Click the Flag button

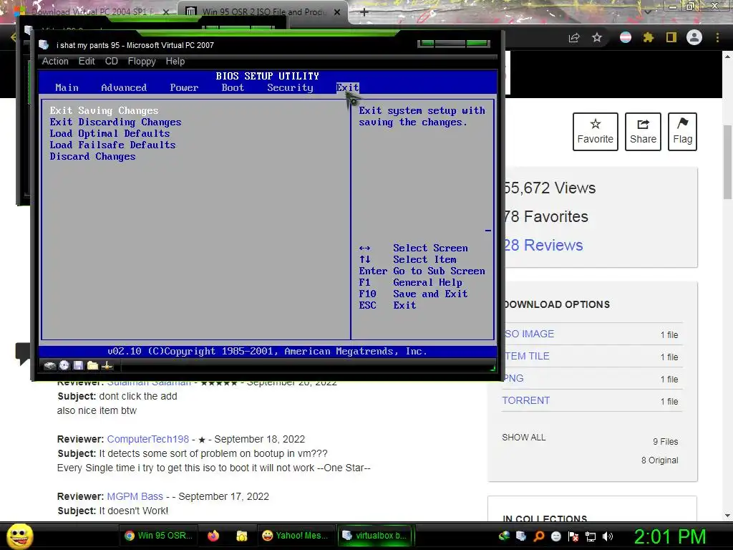(x=682, y=132)
